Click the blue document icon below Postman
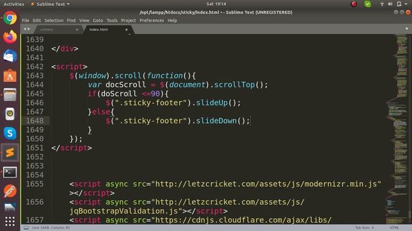 (x=10, y=207)
